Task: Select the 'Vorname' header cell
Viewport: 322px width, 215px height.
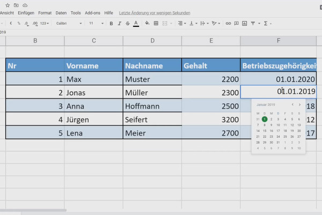Action: 93,65
